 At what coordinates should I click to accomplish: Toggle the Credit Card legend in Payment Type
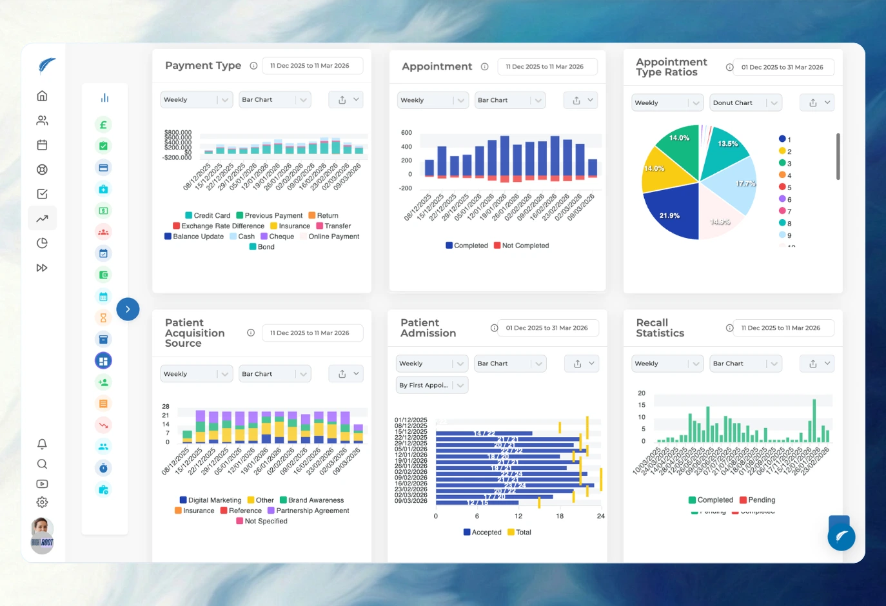[208, 215]
